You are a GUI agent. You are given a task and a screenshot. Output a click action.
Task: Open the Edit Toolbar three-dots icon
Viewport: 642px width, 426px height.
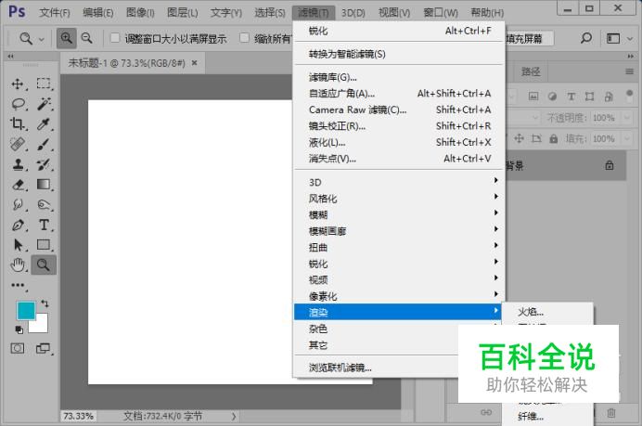(x=18, y=285)
